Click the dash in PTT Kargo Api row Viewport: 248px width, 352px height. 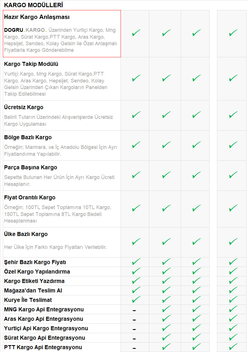pyautogui.click(x=134, y=348)
